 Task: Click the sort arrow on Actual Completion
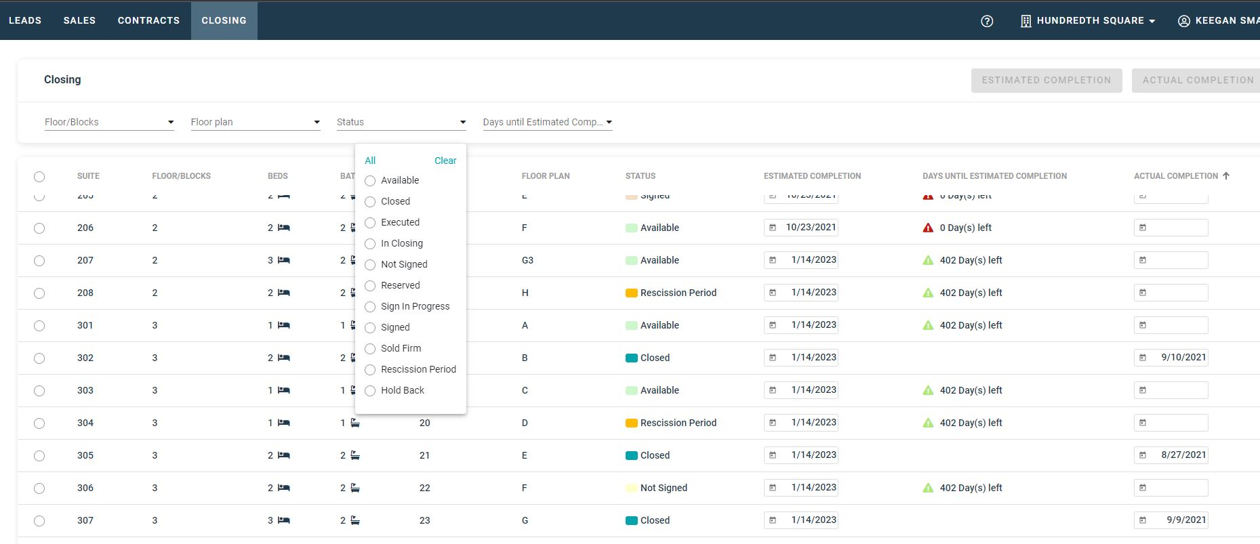(1226, 175)
